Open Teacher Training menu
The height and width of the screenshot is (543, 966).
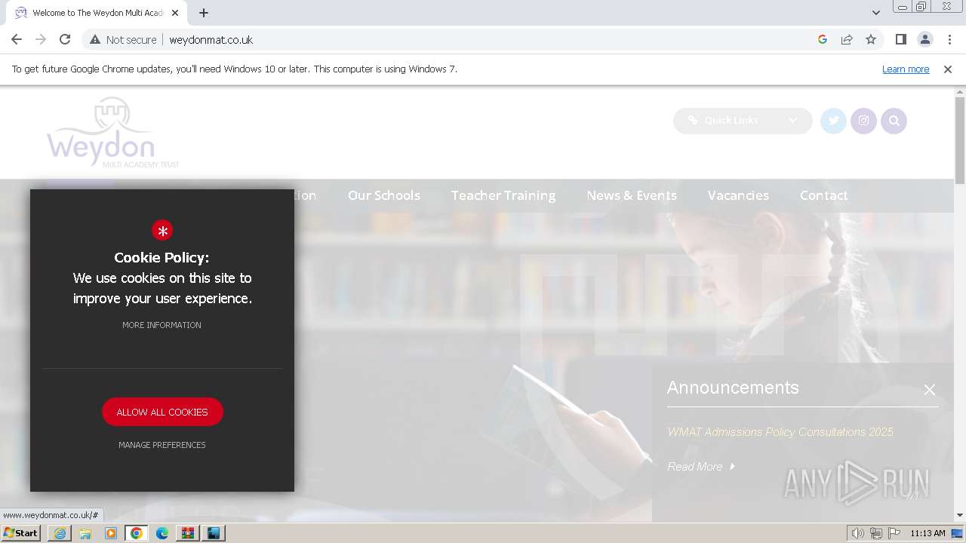503,195
